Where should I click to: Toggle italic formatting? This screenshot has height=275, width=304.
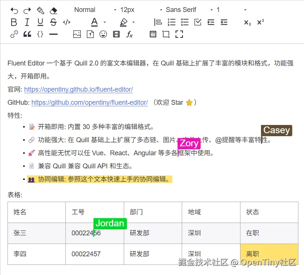pos(27,22)
